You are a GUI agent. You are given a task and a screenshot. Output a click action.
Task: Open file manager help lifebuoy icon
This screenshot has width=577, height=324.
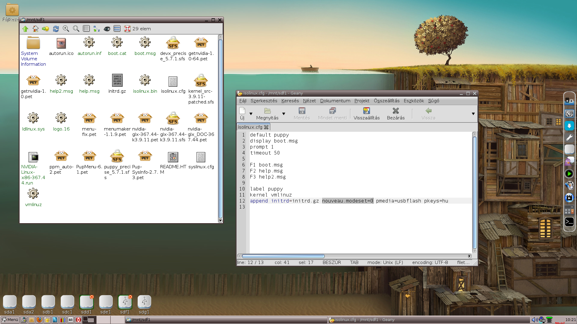point(127,29)
